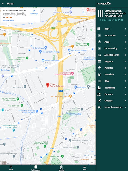
Task: Open Acreditación QR code icon
Action: (99, 55)
